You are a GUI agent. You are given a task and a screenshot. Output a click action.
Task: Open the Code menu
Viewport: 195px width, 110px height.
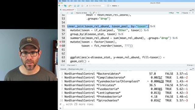[75, 1]
